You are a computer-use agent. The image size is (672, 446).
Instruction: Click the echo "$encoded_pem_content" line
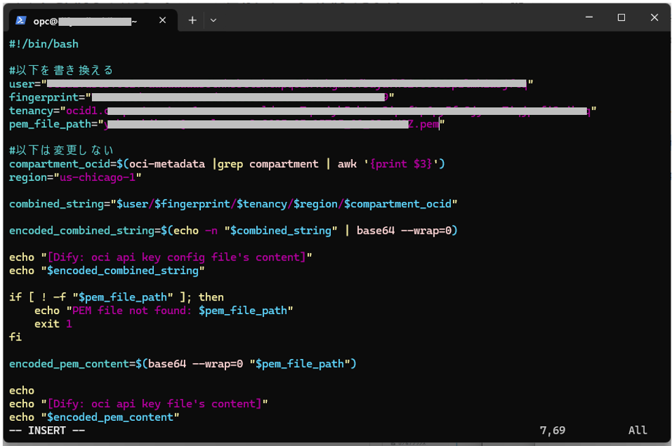94,417
